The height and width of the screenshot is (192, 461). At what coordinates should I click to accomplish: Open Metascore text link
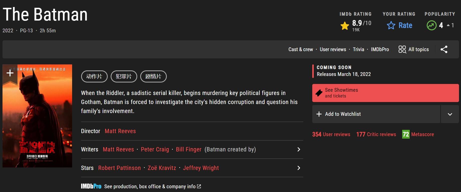(x=423, y=134)
